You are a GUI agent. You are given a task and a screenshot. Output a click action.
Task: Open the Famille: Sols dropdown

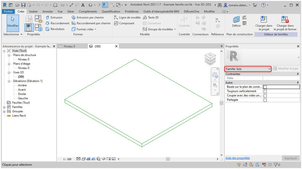[x=248, y=69]
